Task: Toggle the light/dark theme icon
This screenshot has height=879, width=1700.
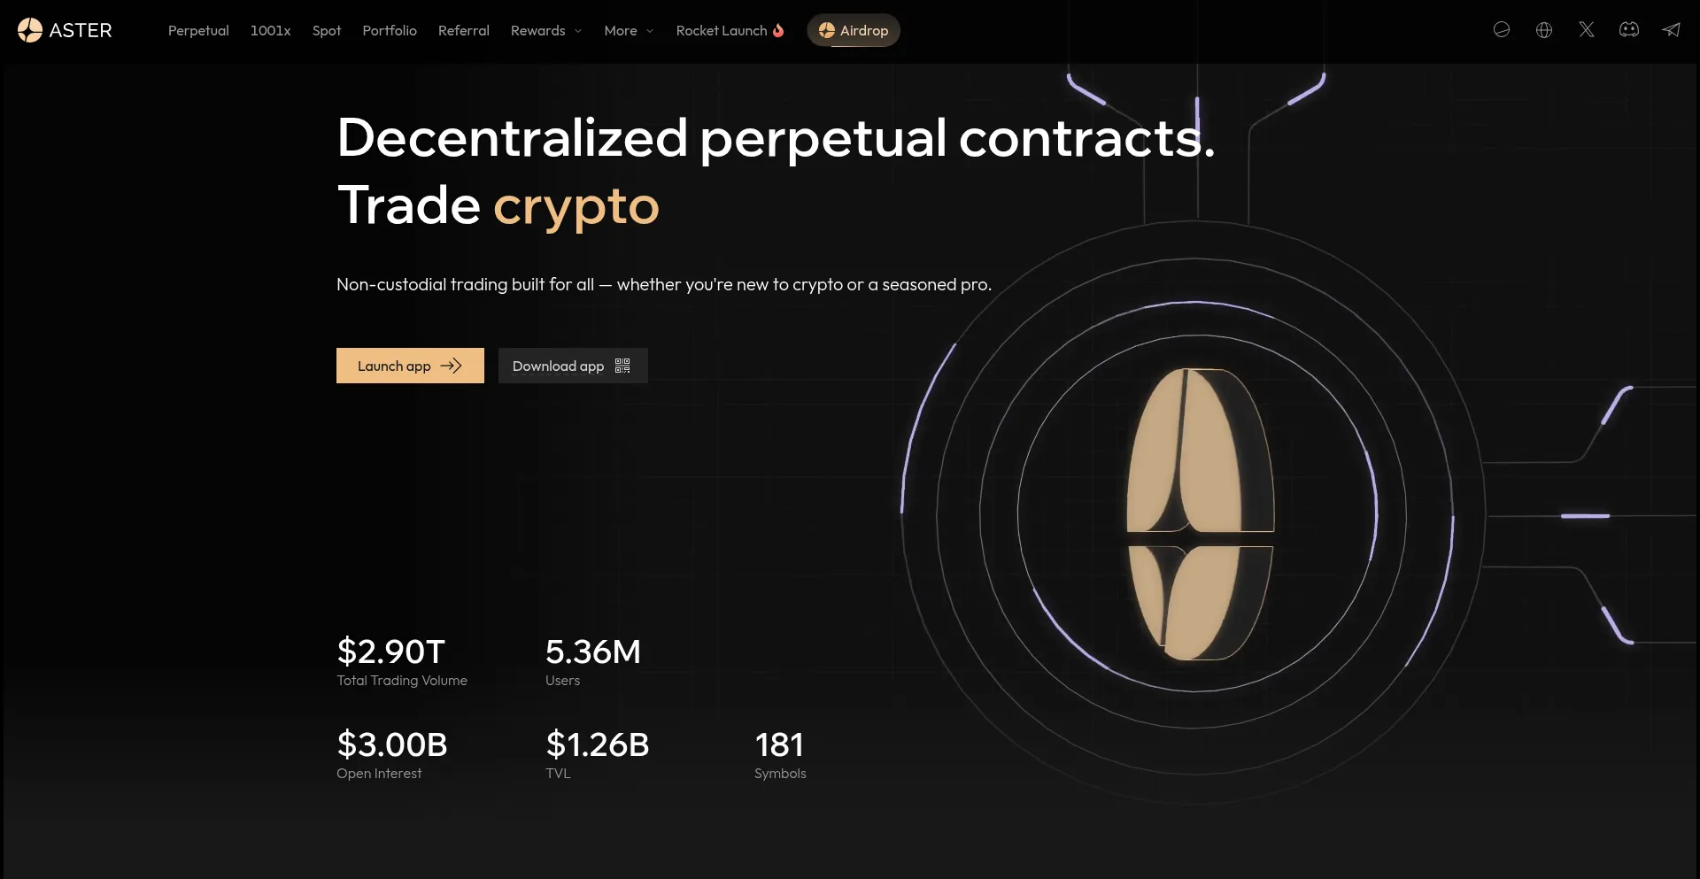Action: tap(1502, 30)
